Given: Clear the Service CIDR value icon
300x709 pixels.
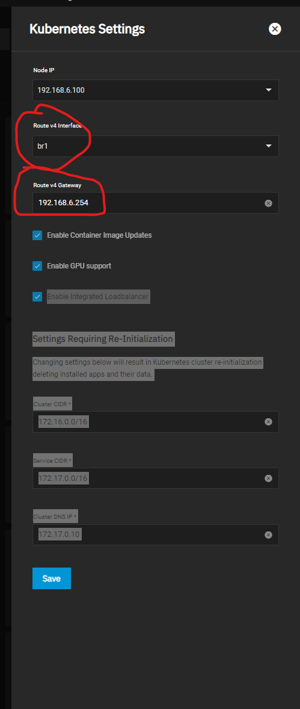Looking at the screenshot, I should point(268,478).
